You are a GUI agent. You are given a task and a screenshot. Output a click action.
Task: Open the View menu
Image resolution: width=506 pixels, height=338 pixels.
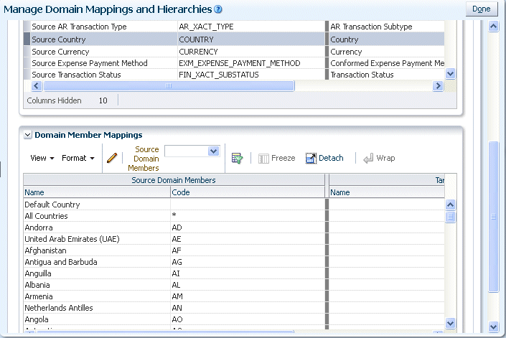pos(42,158)
